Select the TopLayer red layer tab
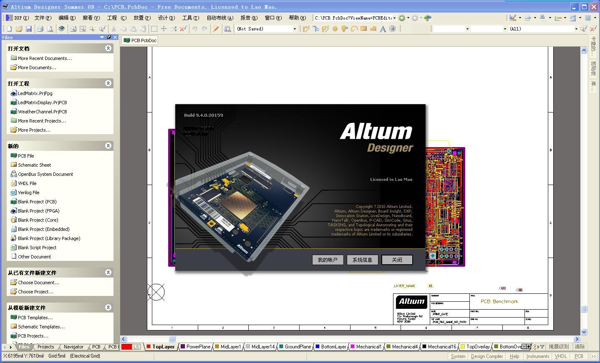 point(161,347)
